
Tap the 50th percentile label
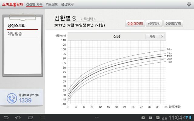tap(169, 56)
